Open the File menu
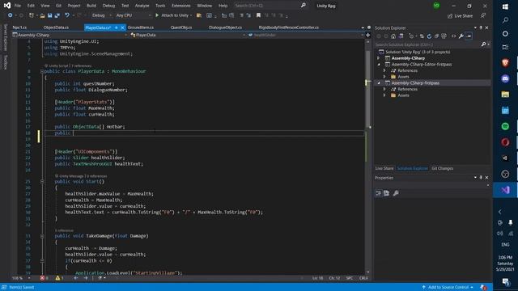This screenshot has width=518, height=291. (x=18, y=6)
